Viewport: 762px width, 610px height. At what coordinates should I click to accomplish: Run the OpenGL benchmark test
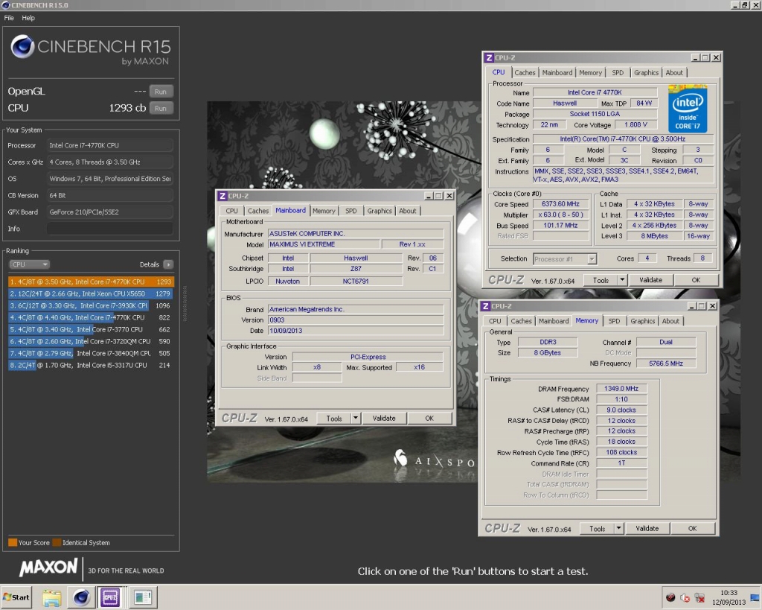click(x=161, y=92)
